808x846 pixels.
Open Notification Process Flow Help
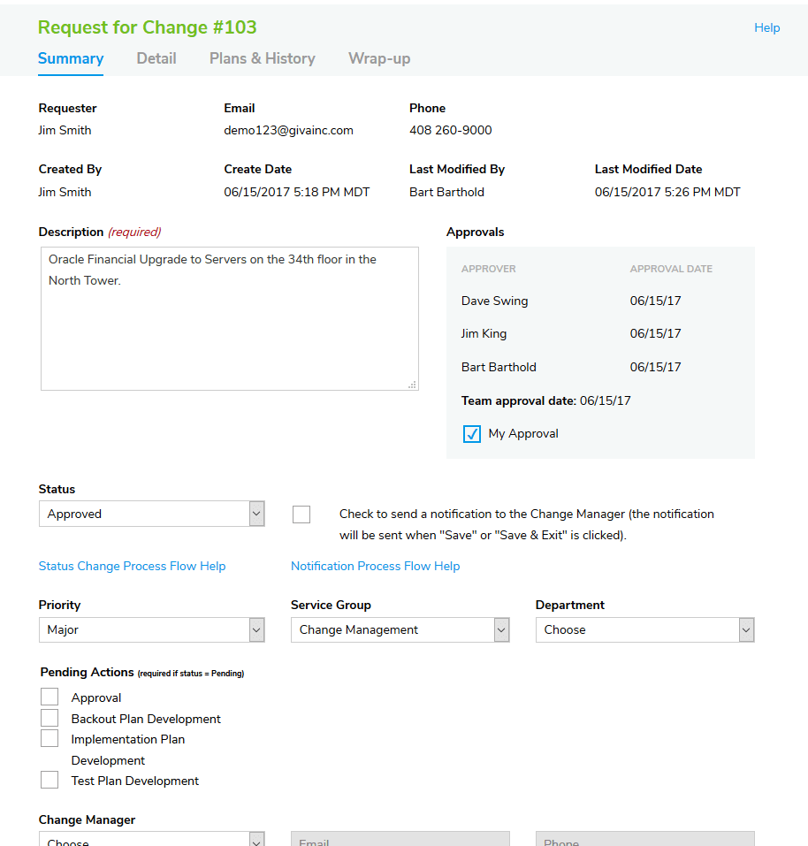[x=375, y=566]
